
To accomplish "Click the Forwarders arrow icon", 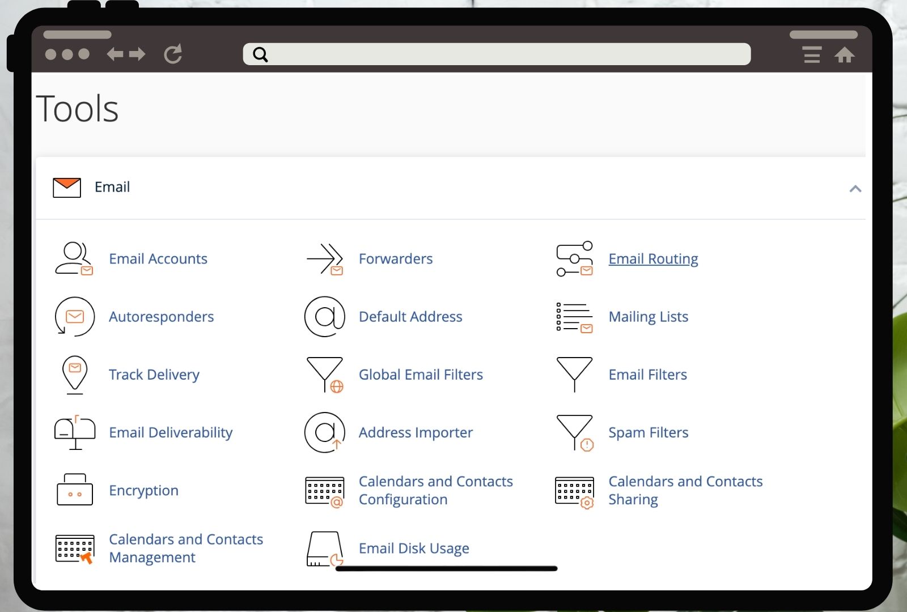I will tap(325, 259).
